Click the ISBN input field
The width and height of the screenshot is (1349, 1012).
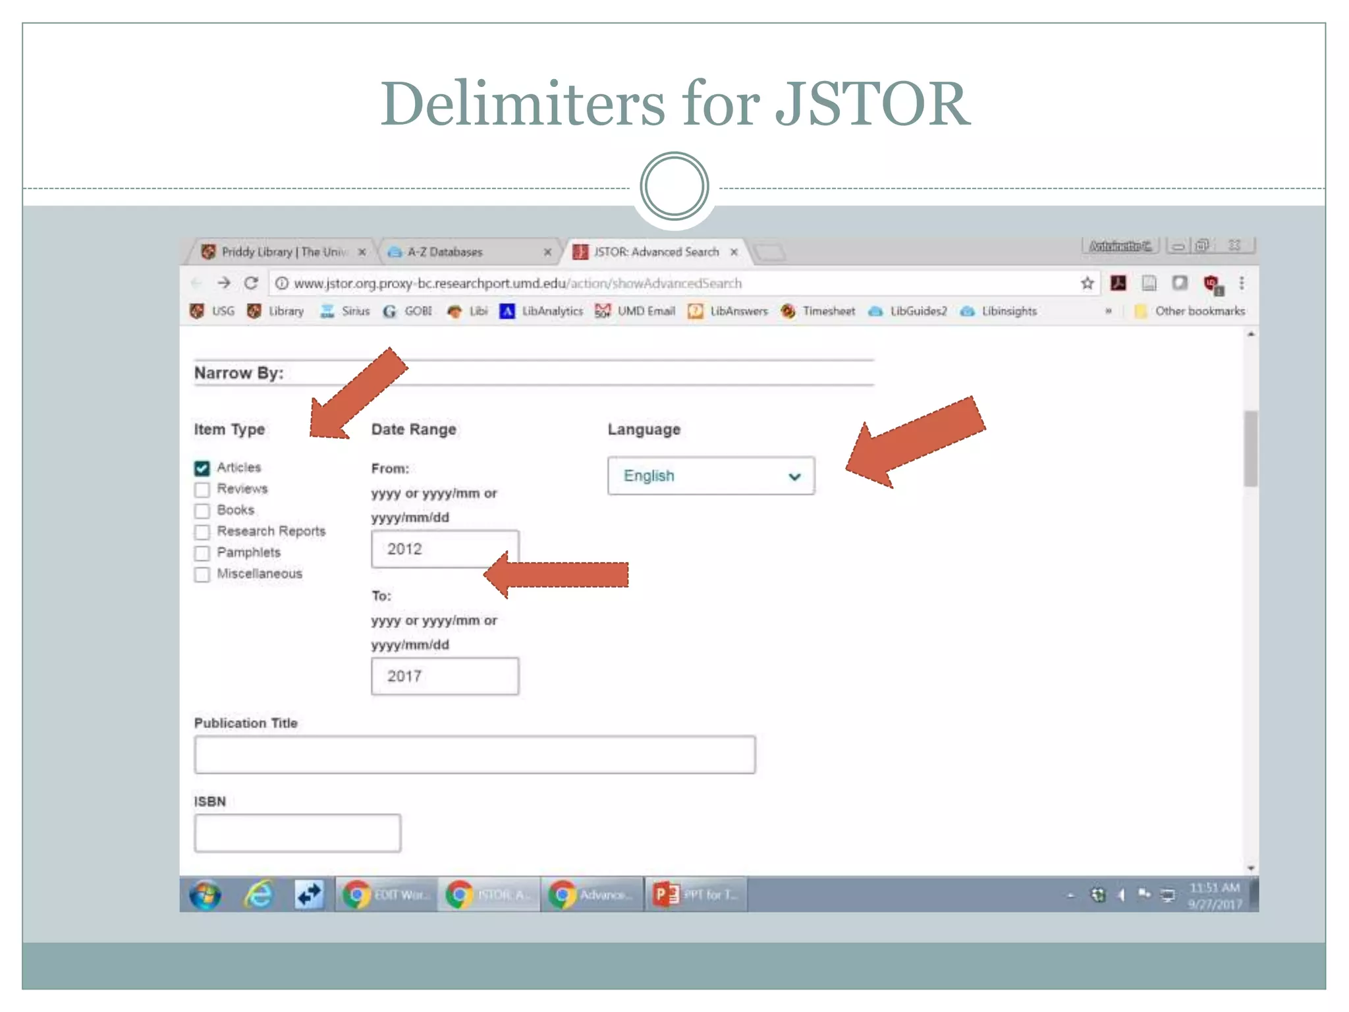pos(298,833)
